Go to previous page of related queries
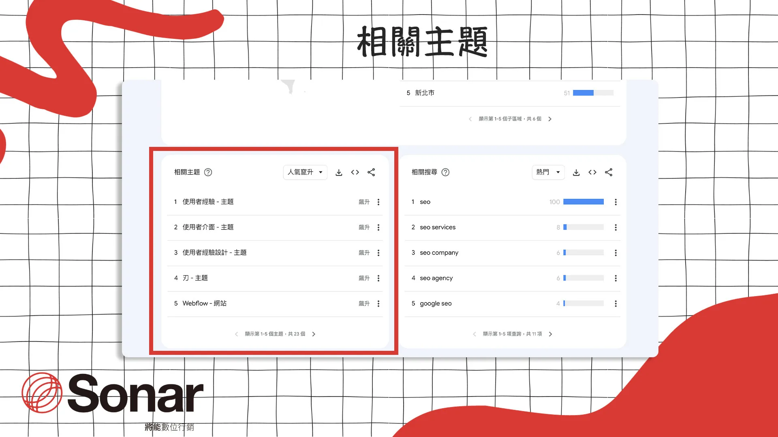778x437 pixels. pos(474,334)
